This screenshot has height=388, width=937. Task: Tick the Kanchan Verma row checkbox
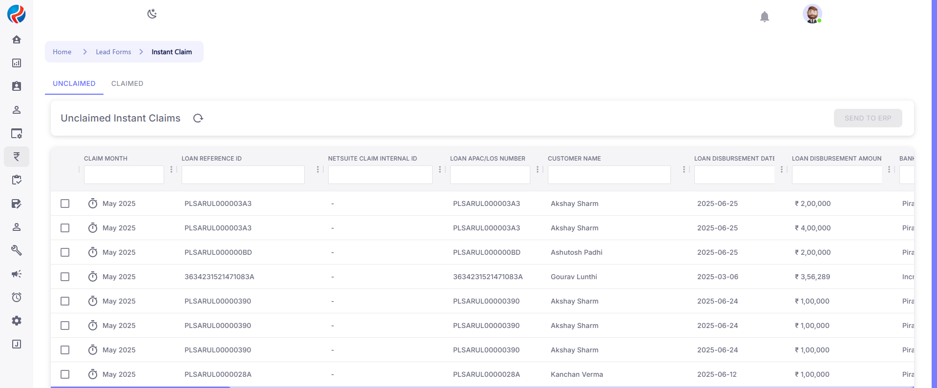(x=65, y=374)
